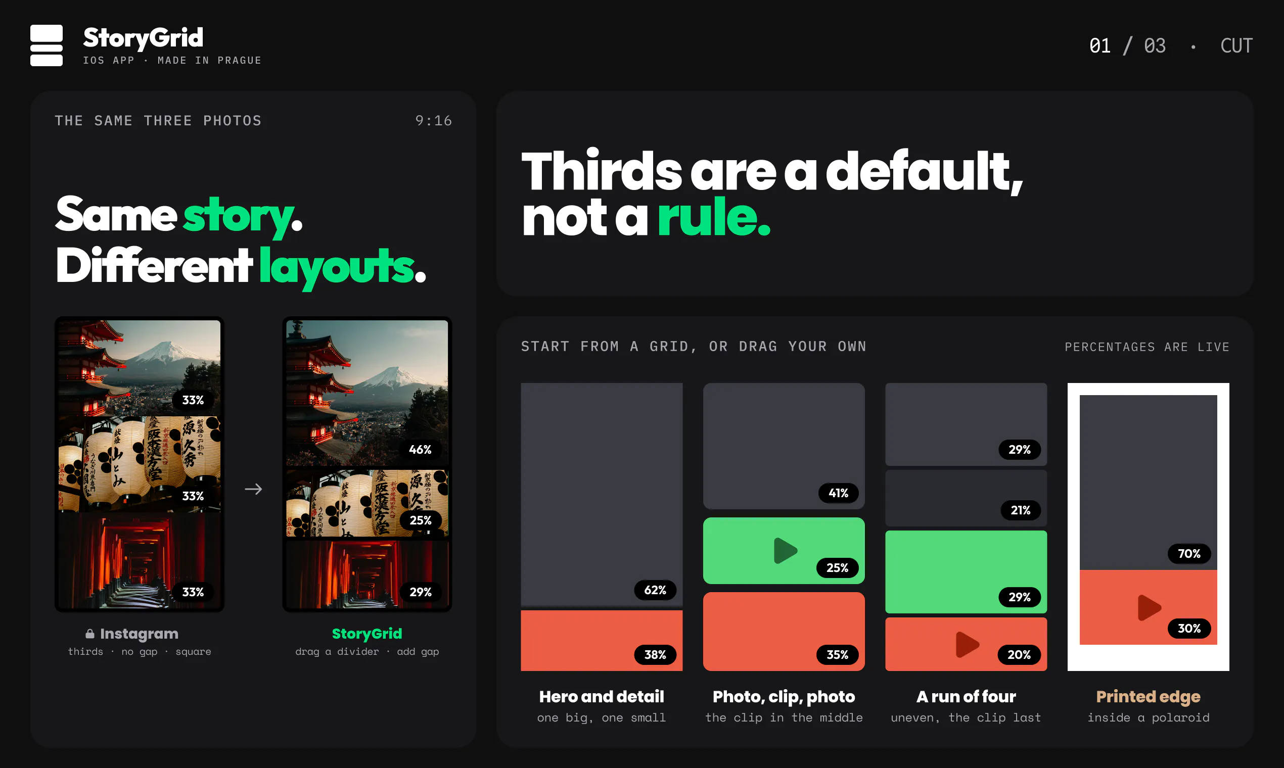The height and width of the screenshot is (768, 1284).
Task: Click the 70% gray block in Printed edge
Action: (x=1149, y=483)
